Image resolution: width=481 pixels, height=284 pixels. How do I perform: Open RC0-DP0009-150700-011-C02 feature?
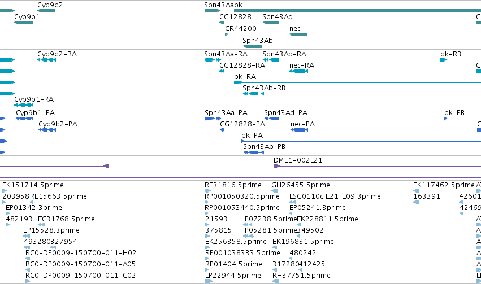28,281
